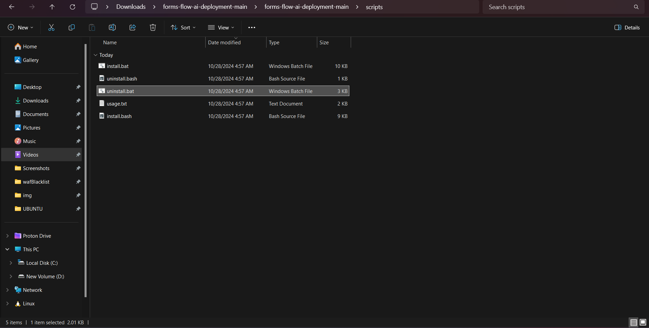The height and width of the screenshot is (328, 649).
Task: Rename the selected file via the Rename icon
Action: [x=112, y=27]
